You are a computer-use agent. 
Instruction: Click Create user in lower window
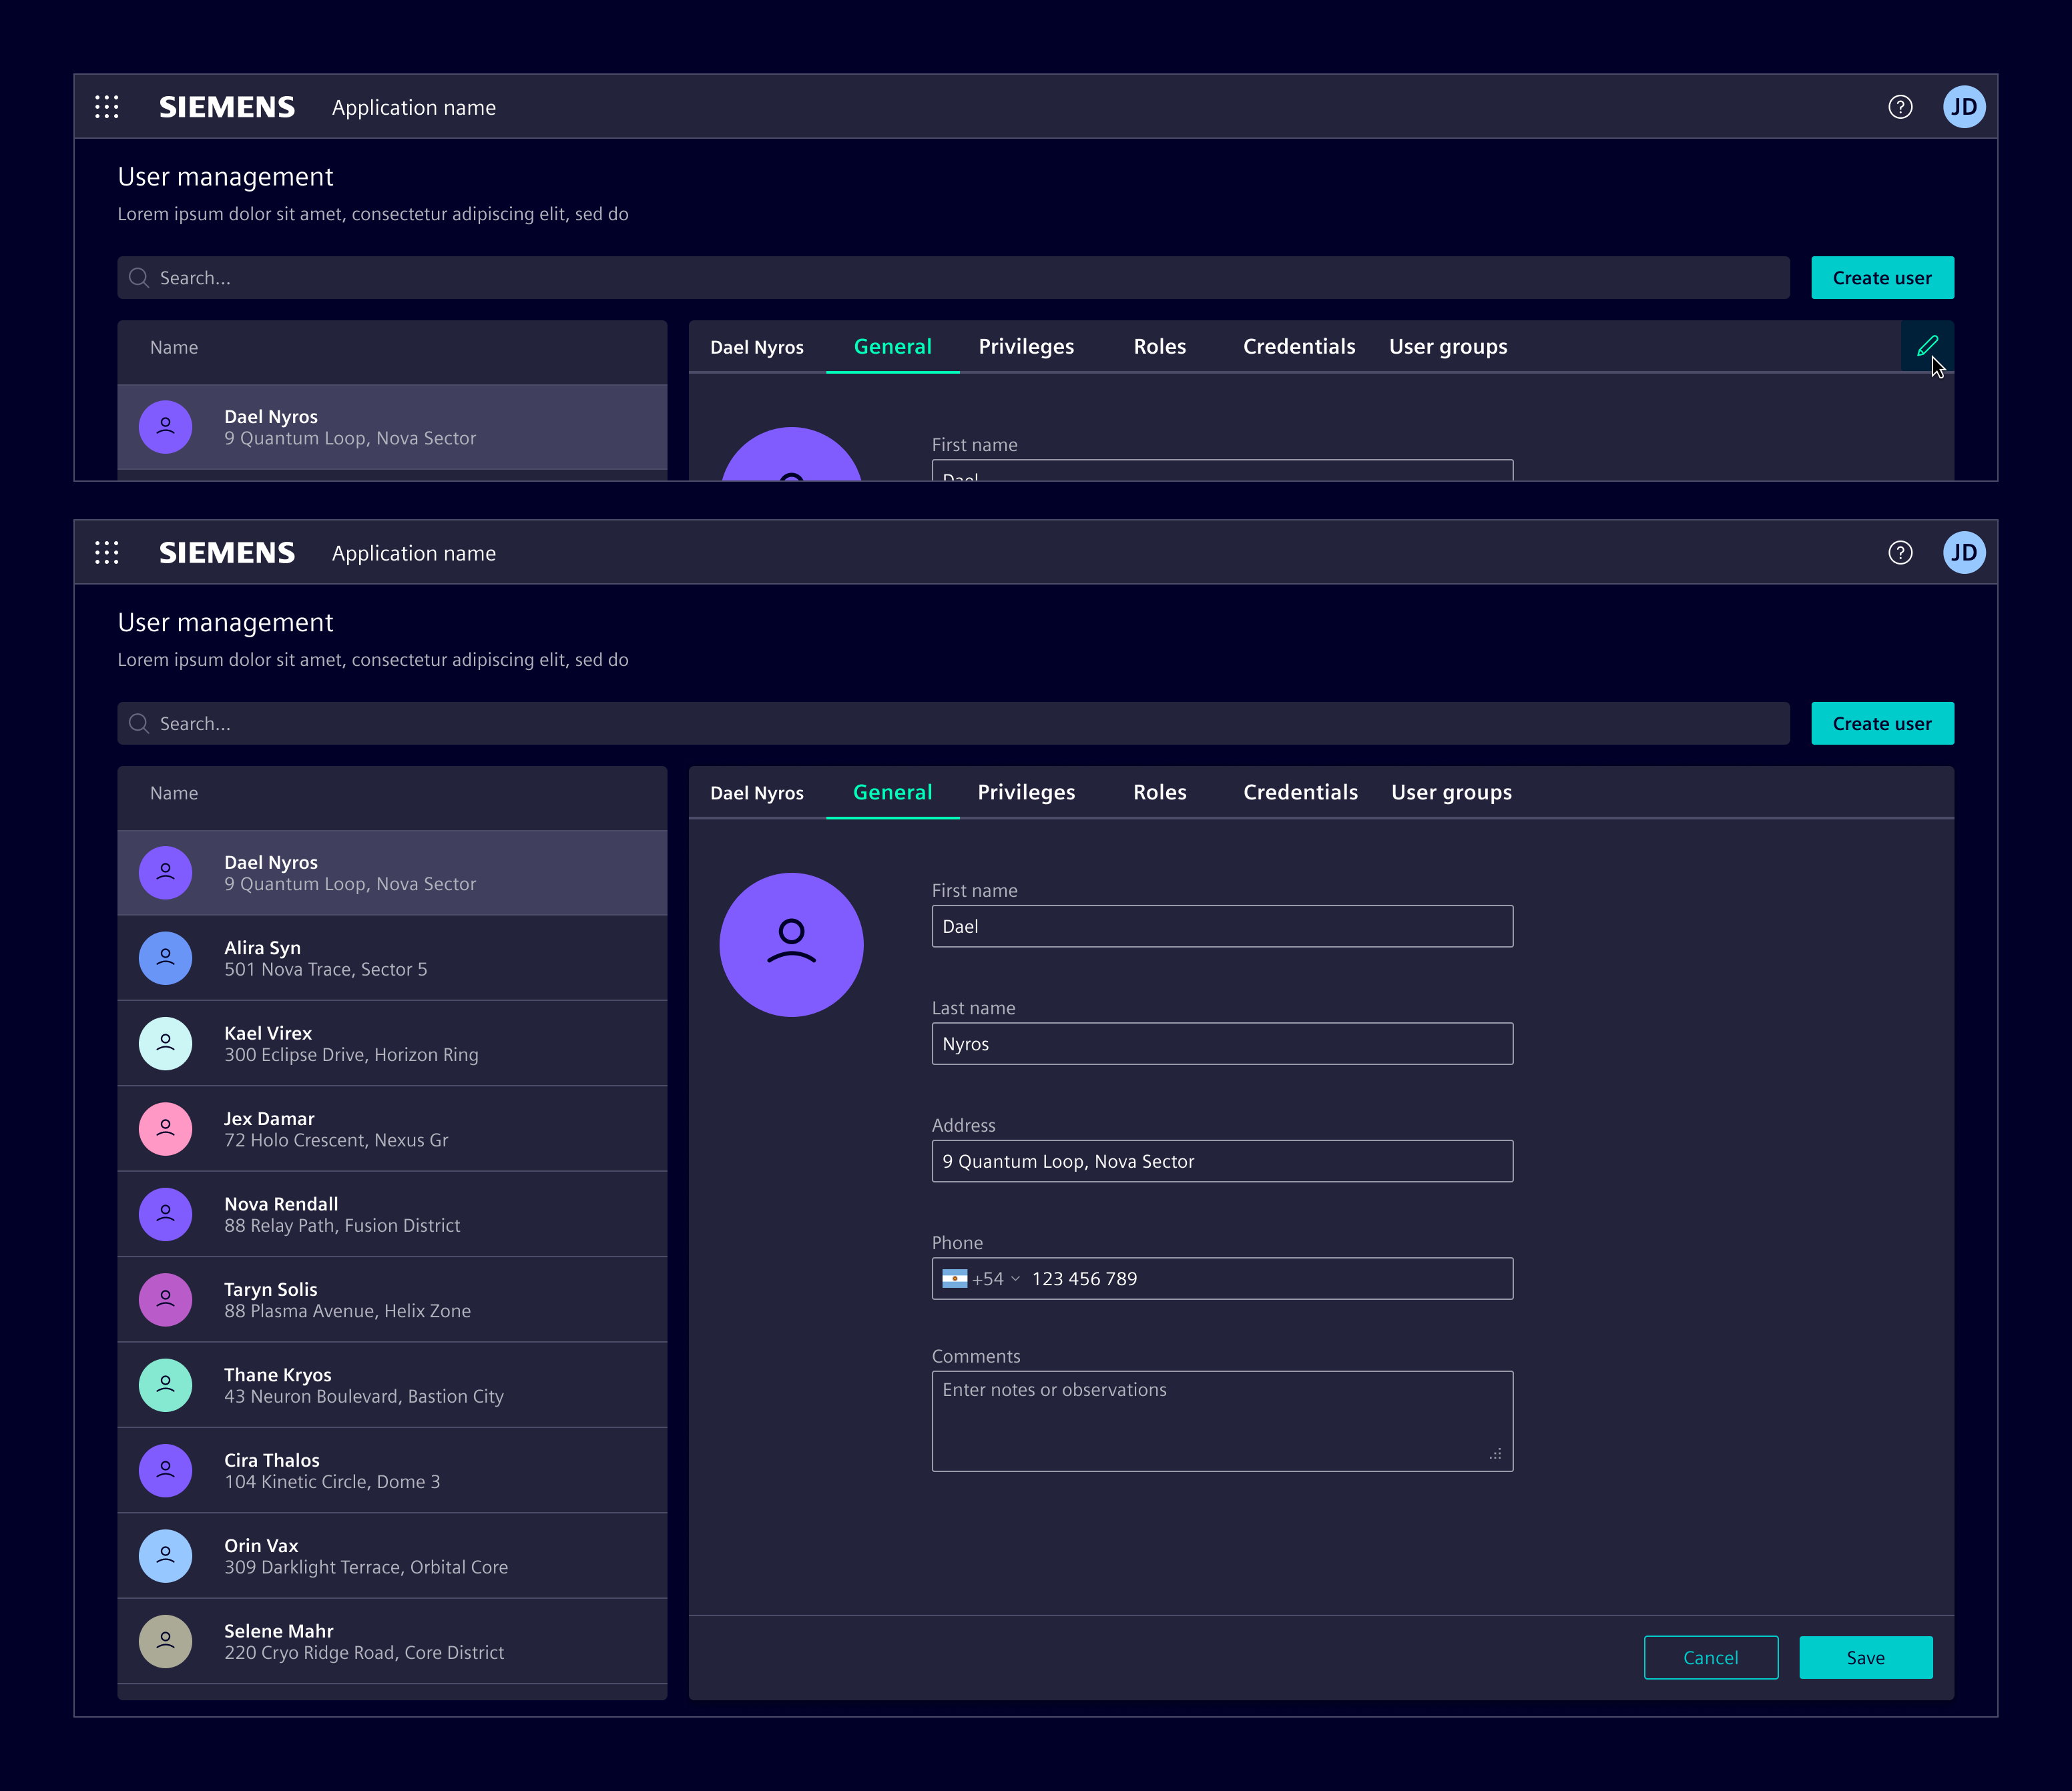click(1882, 723)
